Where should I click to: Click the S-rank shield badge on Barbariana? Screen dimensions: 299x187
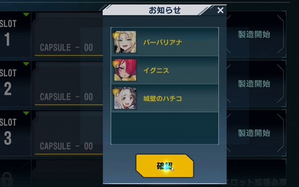(x=116, y=36)
